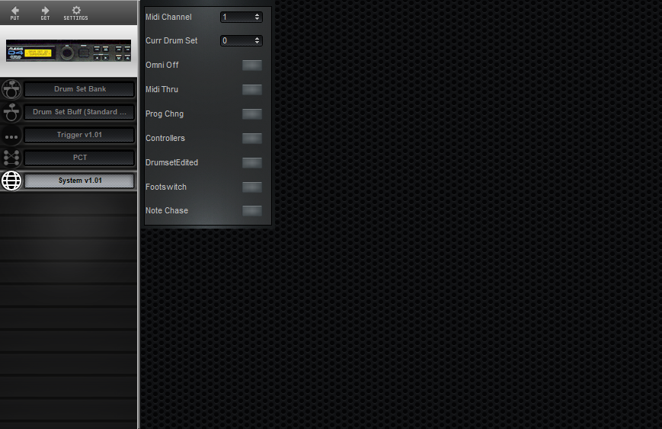Click the Footswitch label
The width and height of the screenshot is (662, 429).
[x=166, y=187]
